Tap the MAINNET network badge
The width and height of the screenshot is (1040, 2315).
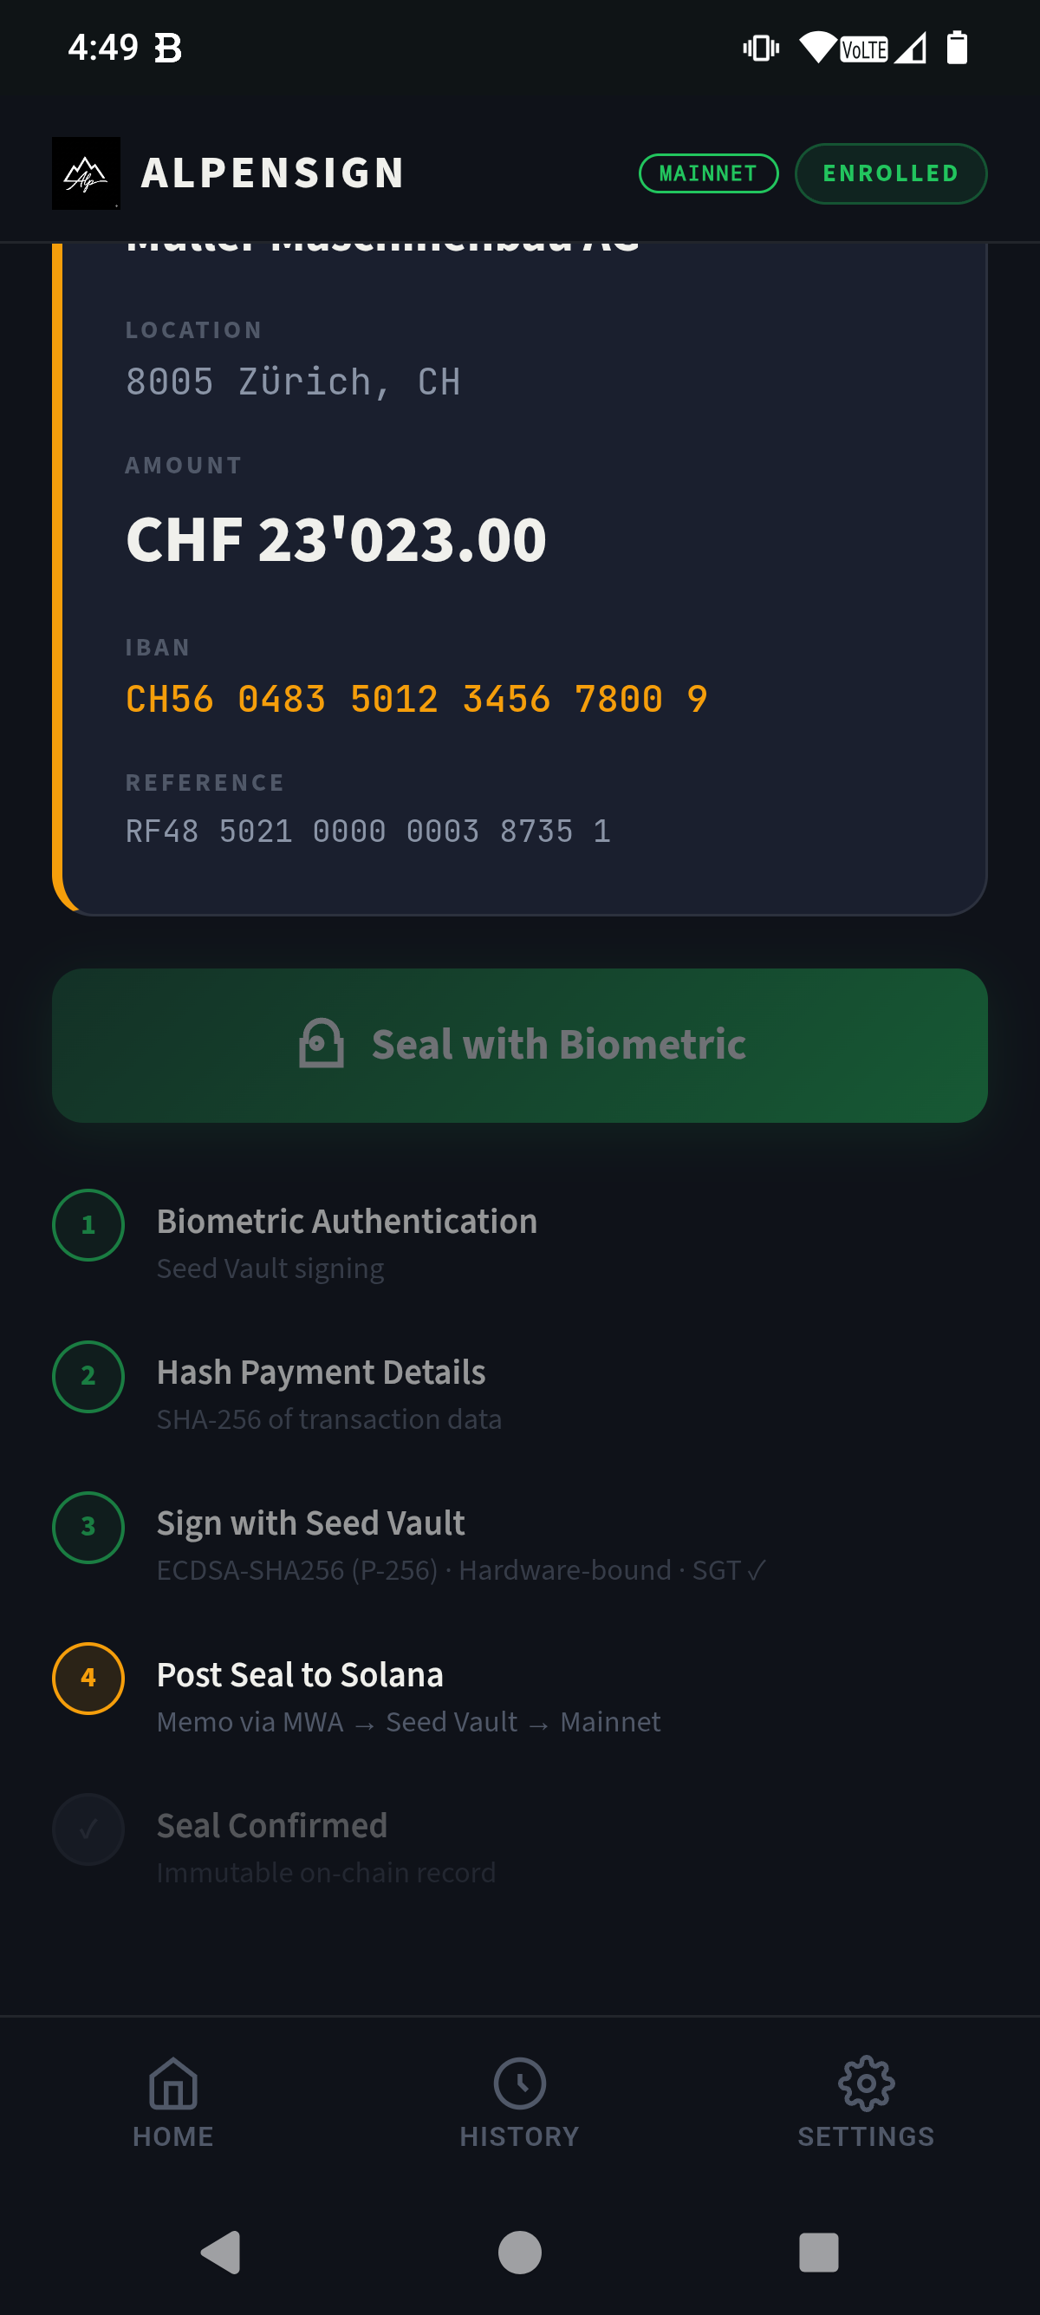708,173
